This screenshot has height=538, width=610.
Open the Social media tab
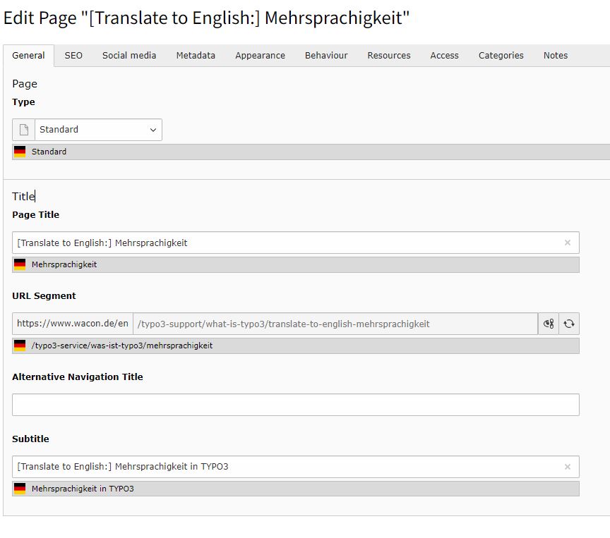point(129,56)
